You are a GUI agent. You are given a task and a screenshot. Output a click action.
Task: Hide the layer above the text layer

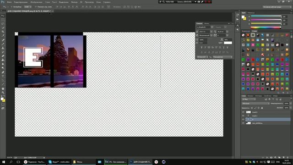(243, 112)
